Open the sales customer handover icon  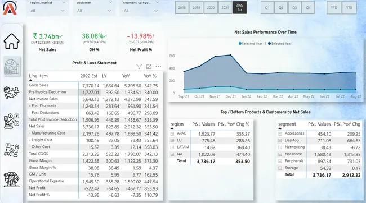pyautogui.click(x=11, y=93)
